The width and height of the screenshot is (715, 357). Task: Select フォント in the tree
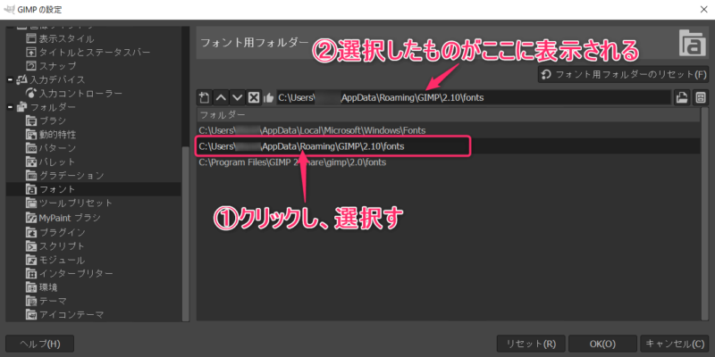(x=93, y=189)
